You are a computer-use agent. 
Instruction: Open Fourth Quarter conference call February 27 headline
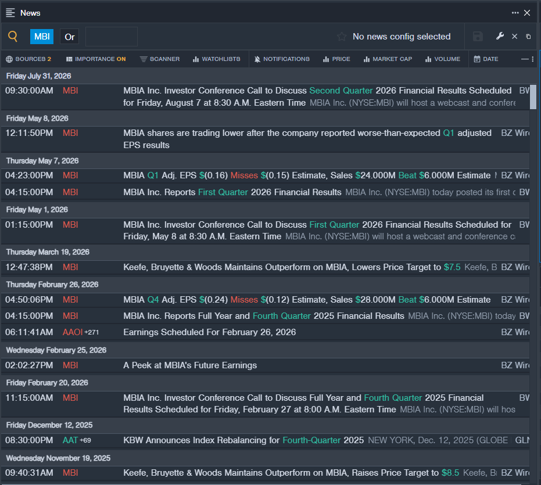tap(303, 404)
